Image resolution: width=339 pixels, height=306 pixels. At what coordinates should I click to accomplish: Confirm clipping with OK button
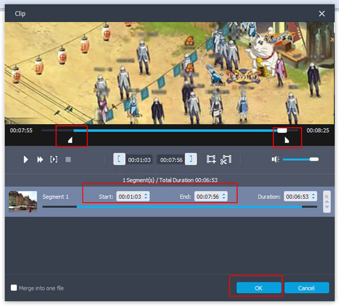coord(259,288)
